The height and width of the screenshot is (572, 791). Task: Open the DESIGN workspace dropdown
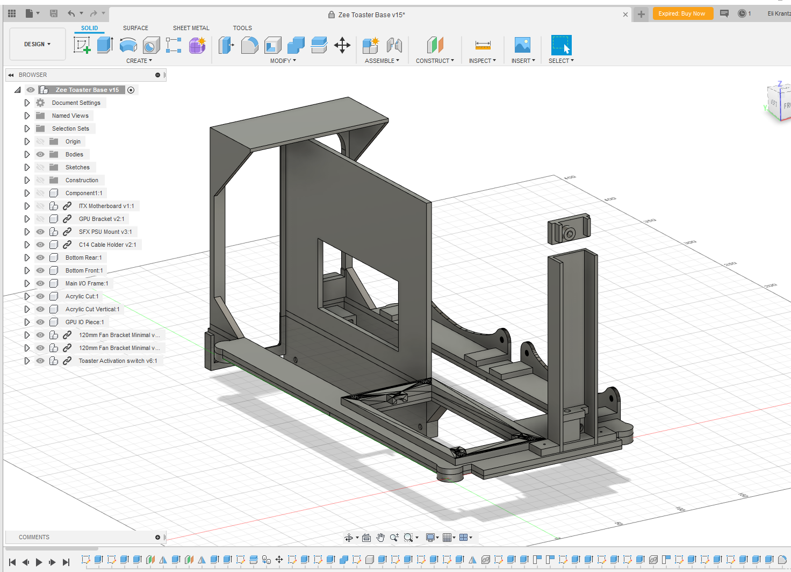pos(37,44)
